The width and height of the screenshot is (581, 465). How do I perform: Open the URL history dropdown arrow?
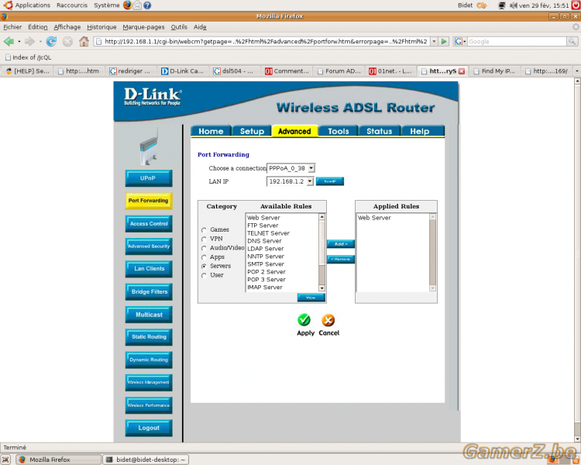pos(434,42)
